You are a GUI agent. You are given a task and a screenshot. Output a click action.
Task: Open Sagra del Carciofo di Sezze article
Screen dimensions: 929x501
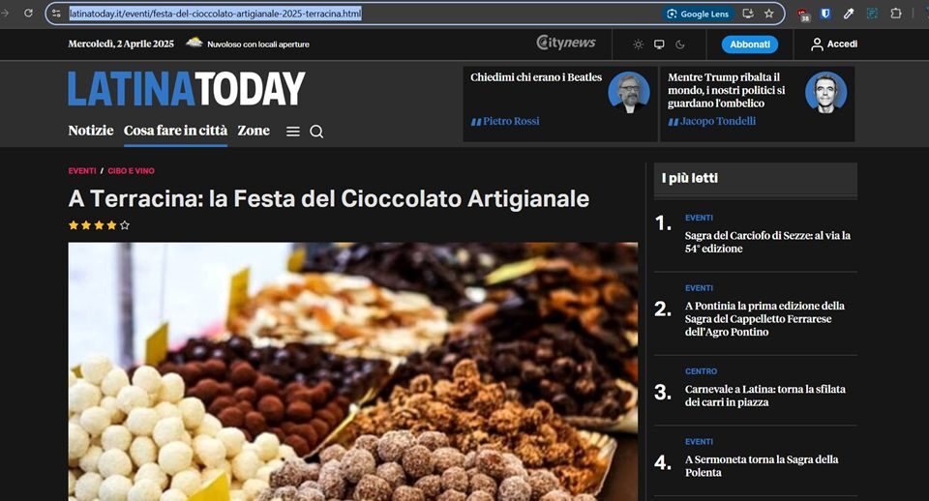[x=767, y=242]
